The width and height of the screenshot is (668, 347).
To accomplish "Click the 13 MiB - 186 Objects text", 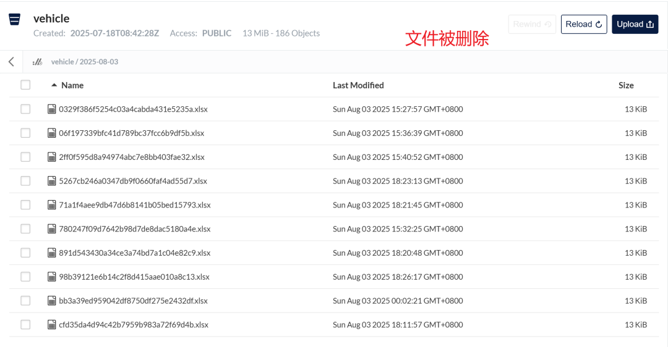I will click(281, 33).
